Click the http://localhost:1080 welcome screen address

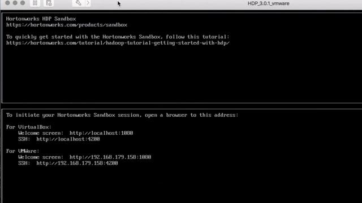pyautogui.click(x=101, y=133)
